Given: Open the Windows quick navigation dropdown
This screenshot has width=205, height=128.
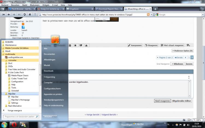Looking at the screenshot, I should tap(177, 64).
